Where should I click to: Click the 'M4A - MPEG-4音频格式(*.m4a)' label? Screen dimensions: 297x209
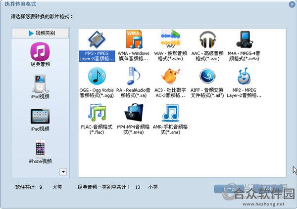(244, 56)
